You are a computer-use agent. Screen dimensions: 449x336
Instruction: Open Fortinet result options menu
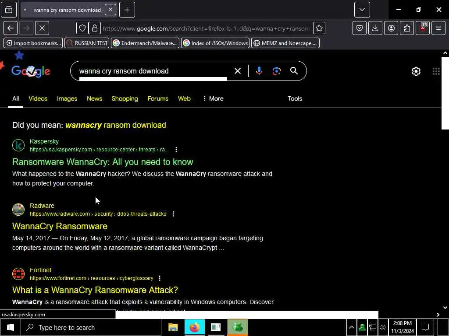[160, 278]
